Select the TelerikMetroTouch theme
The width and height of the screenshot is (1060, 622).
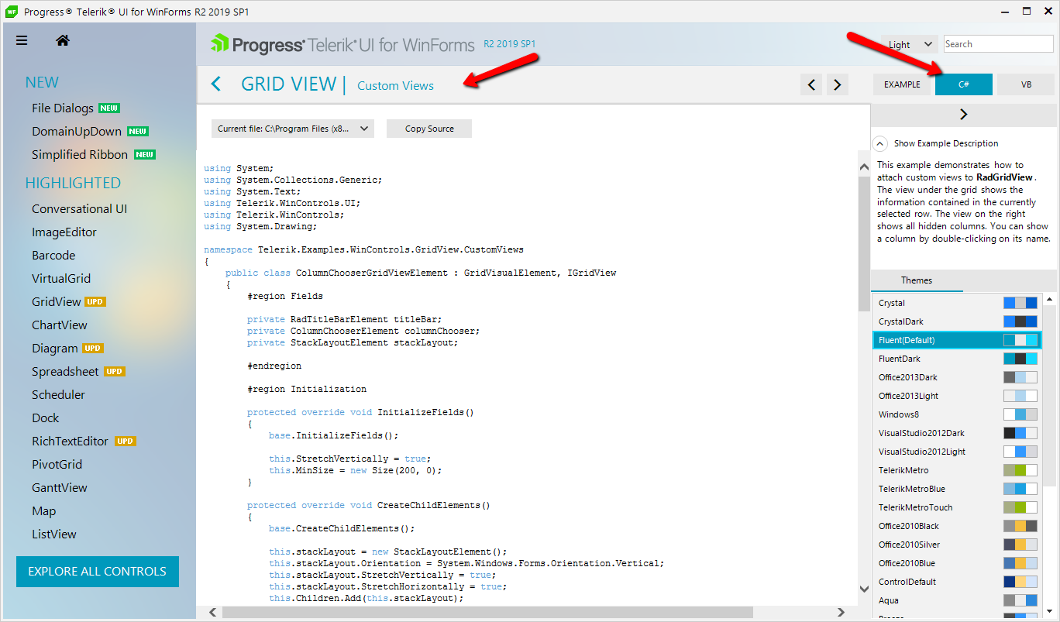tap(958, 507)
